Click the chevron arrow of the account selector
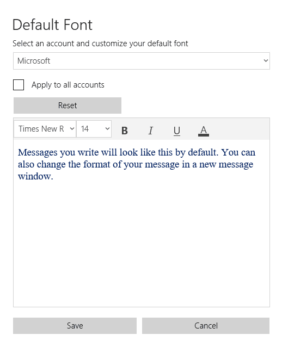The height and width of the screenshot is (347, 282). [266, 60]
